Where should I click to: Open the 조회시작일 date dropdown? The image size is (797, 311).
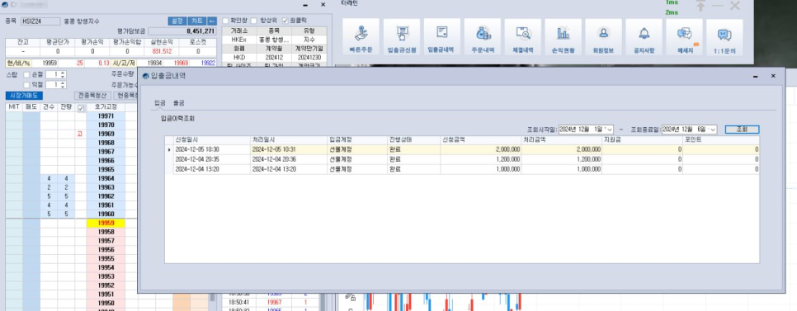click(610, 130)
